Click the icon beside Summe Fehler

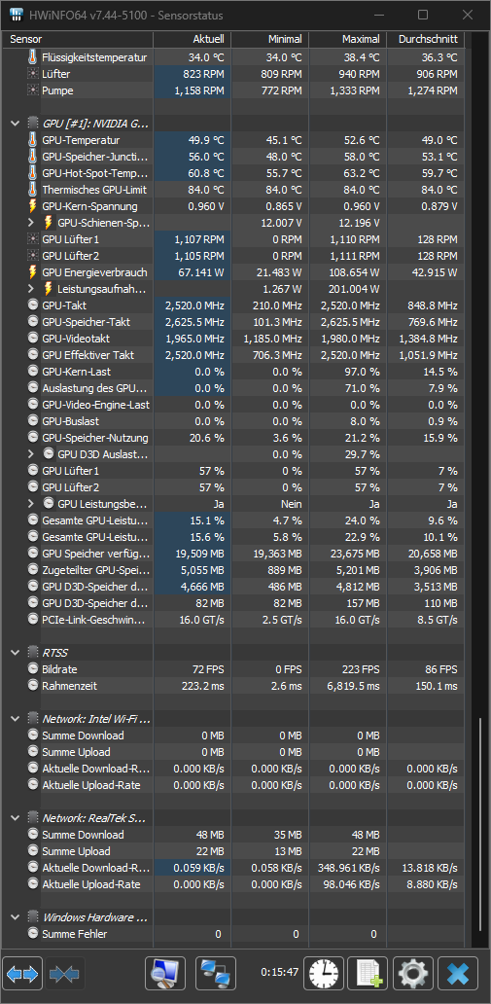point(33,934)
